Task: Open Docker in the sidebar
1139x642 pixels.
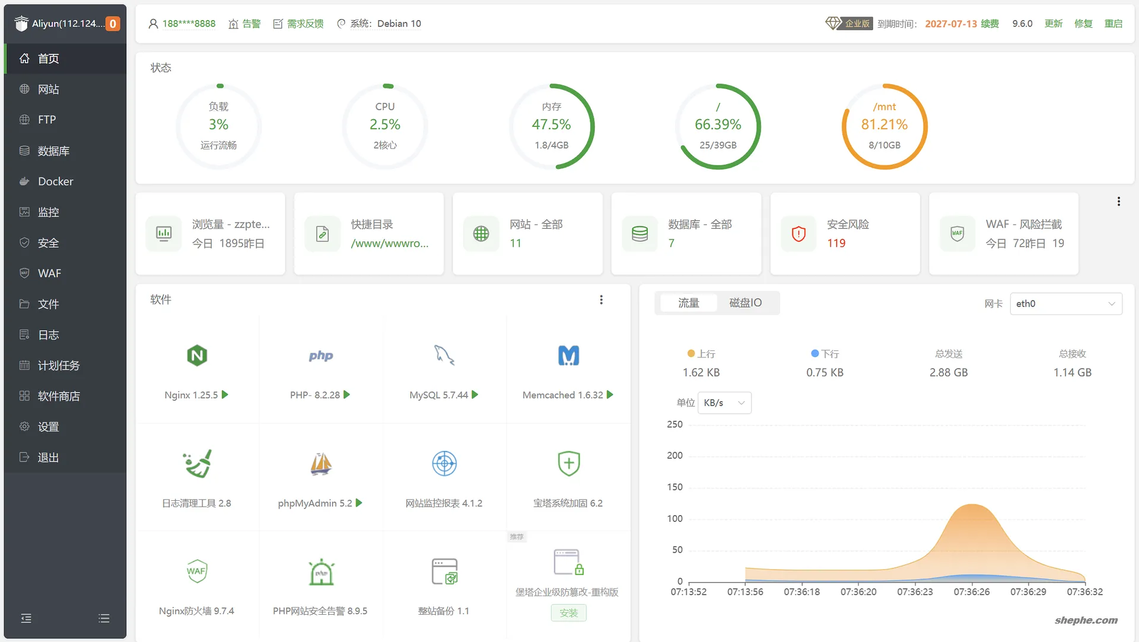Action: 56,181
